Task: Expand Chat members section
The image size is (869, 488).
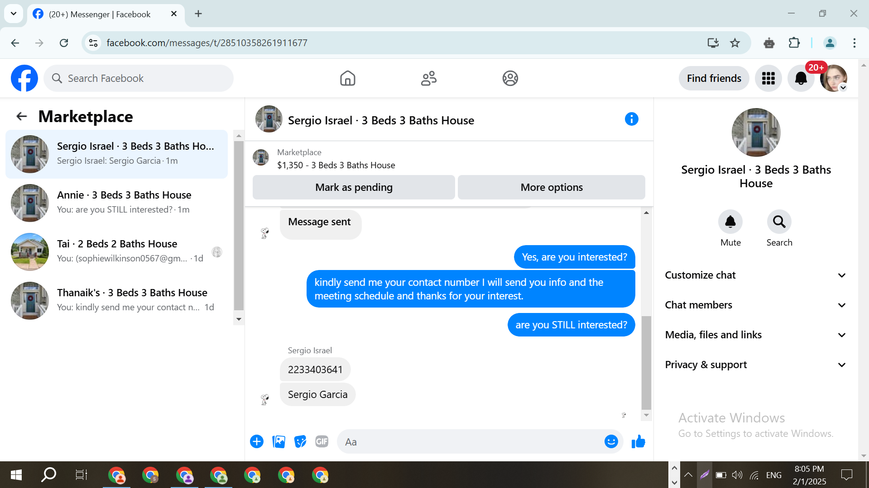Action: 755,305
